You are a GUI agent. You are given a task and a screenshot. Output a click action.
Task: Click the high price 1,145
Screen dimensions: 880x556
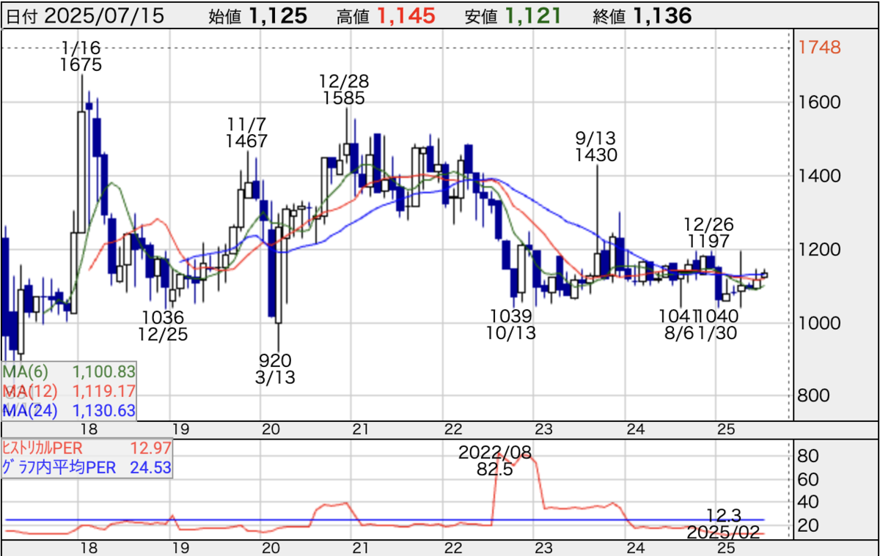[x=406, y=16]
